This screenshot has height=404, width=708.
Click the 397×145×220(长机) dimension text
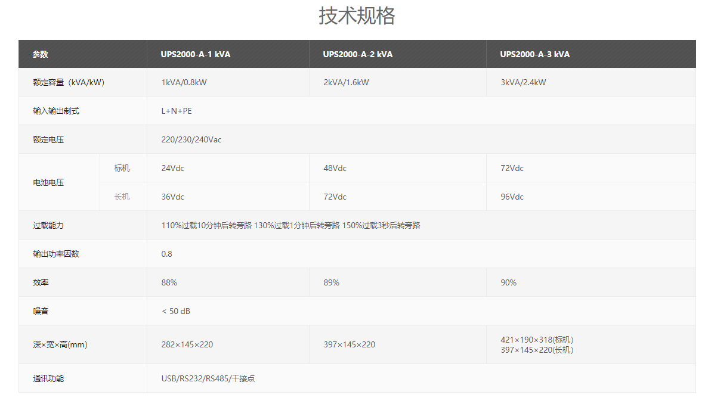tap(537, 350)
